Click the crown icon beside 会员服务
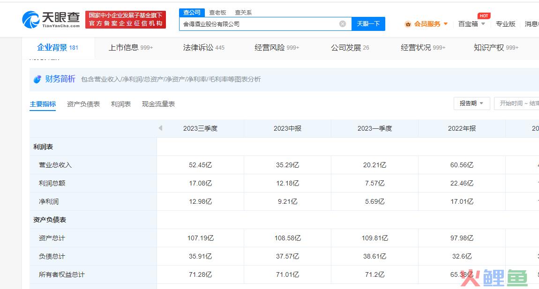The image size is (539, 289). pos(408,24)
